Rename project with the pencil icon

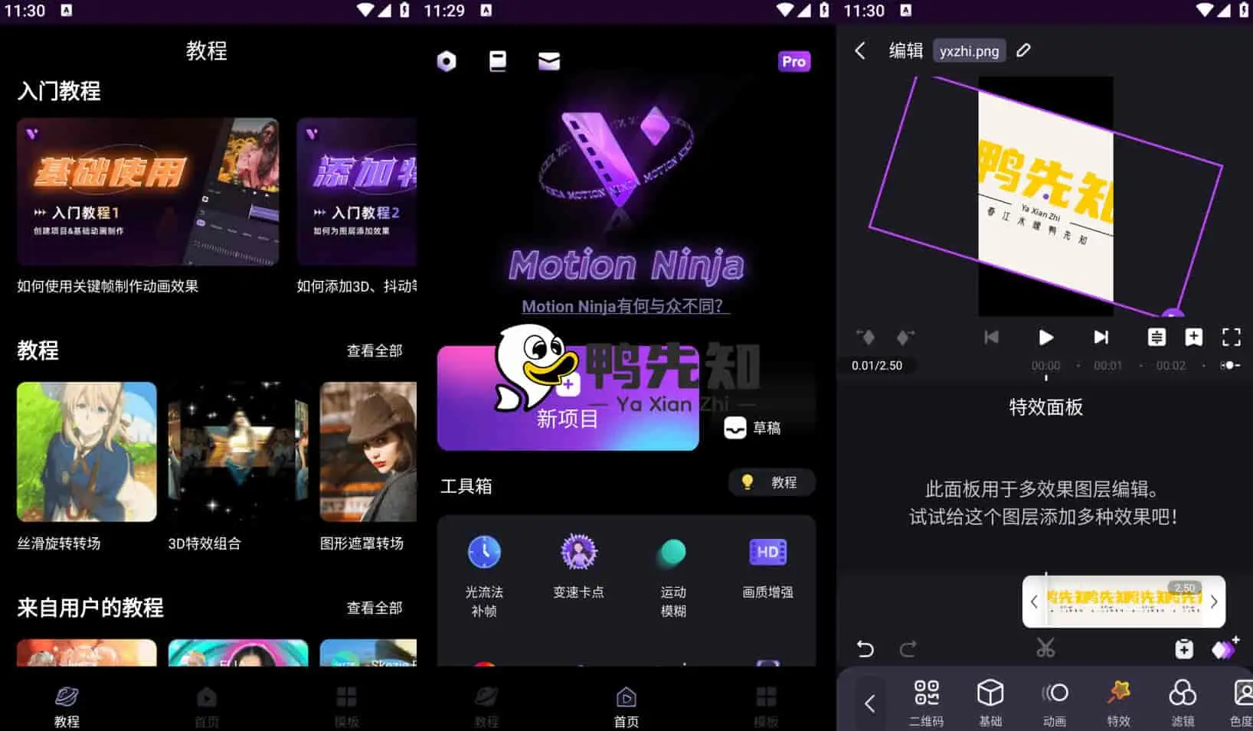[x=1023, y=51]
